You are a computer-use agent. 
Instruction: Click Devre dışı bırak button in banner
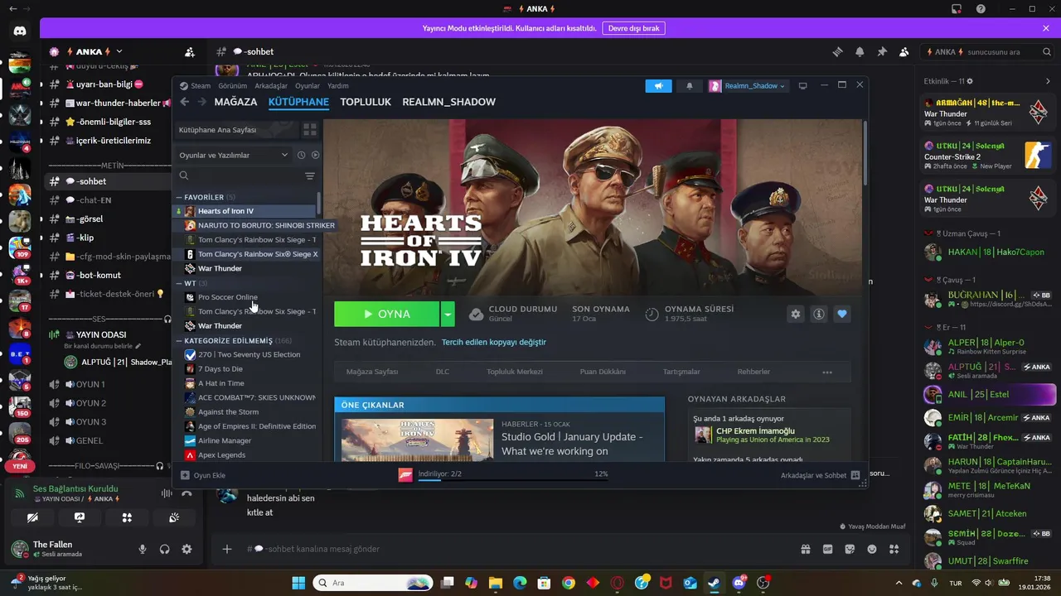(633, 28)
